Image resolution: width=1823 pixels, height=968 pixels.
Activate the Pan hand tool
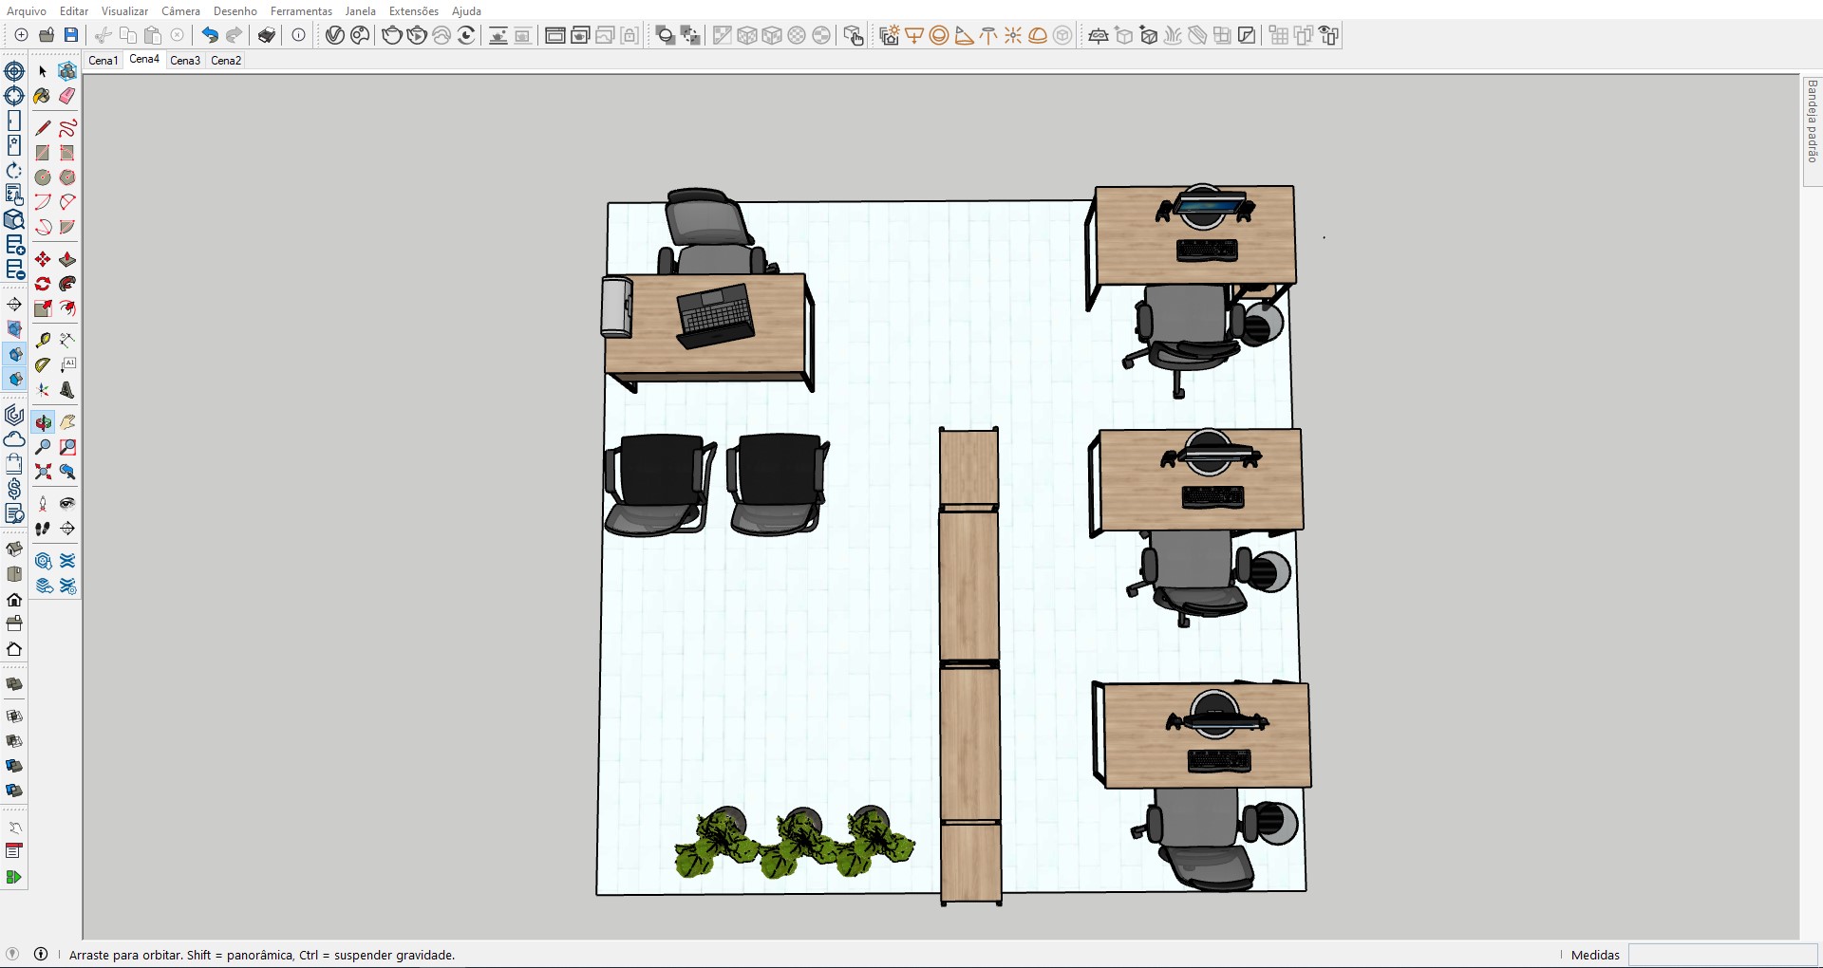[67, 422]
